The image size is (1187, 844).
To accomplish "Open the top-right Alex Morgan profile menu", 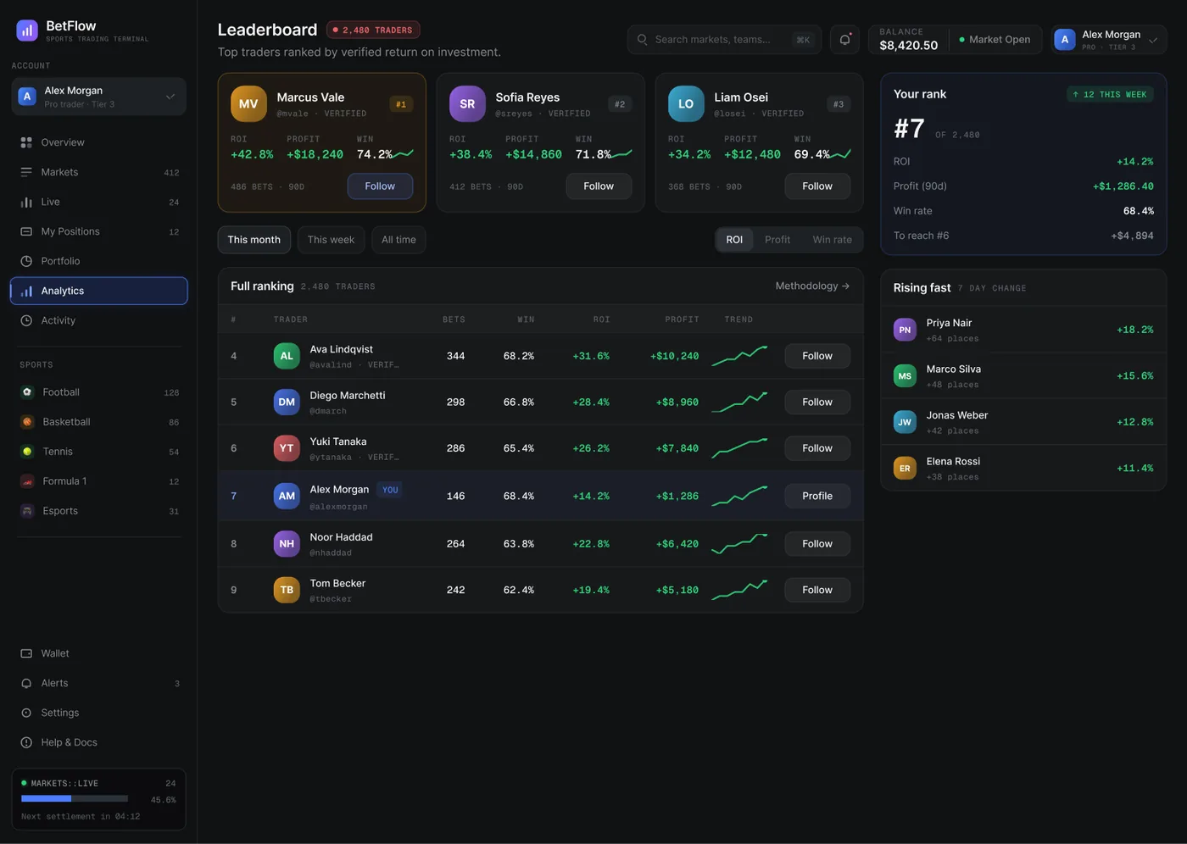I will pos(1109,40).
